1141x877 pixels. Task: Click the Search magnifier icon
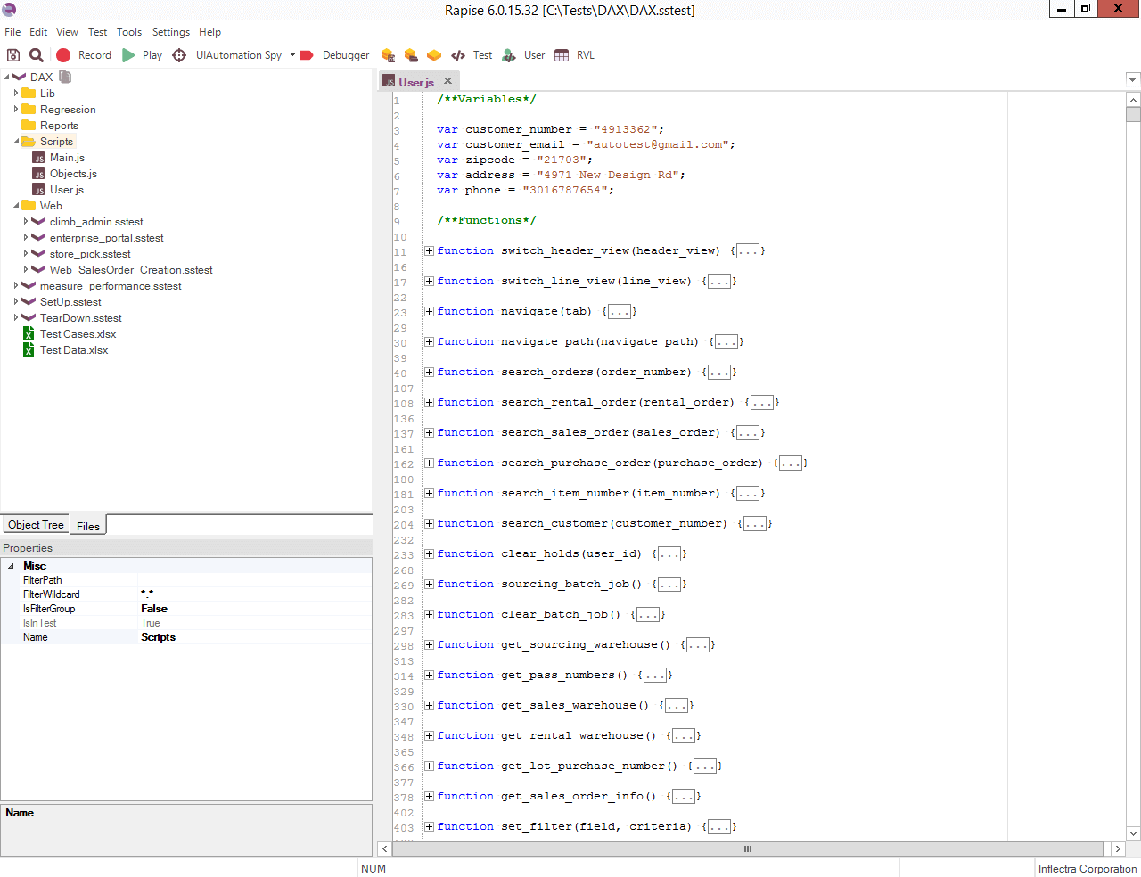point(37,55)
